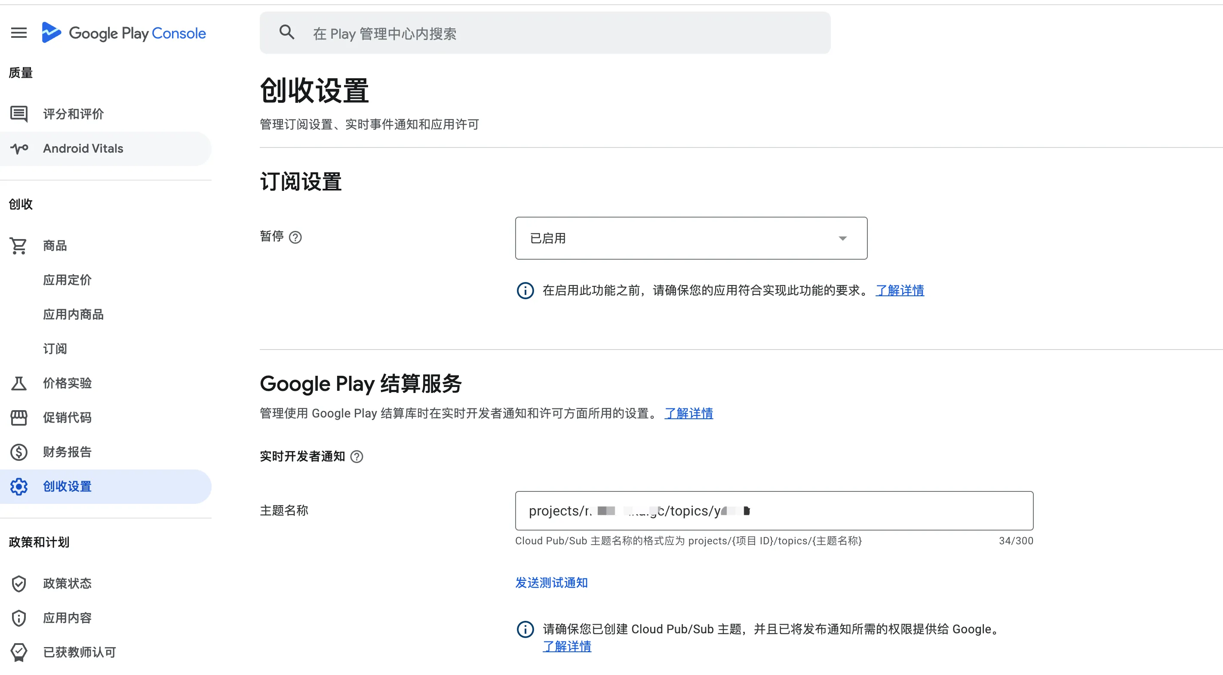Click the 创收设置 page title
1223x675 pixels.
(314, 91)
